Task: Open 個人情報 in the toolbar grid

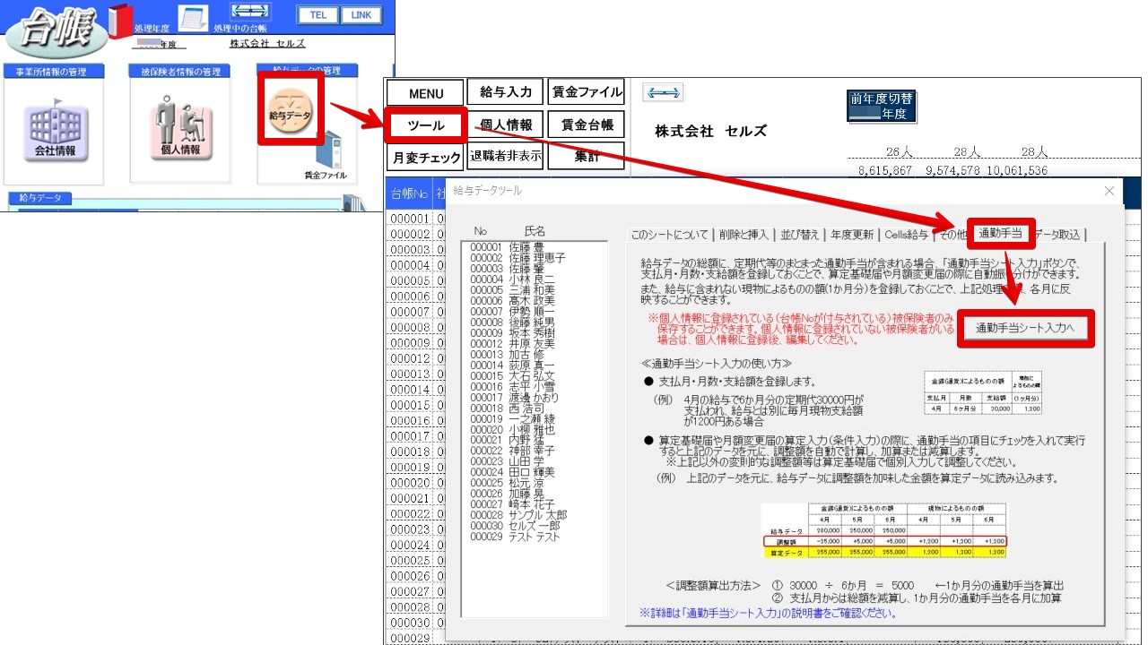Action: [506, 125]
